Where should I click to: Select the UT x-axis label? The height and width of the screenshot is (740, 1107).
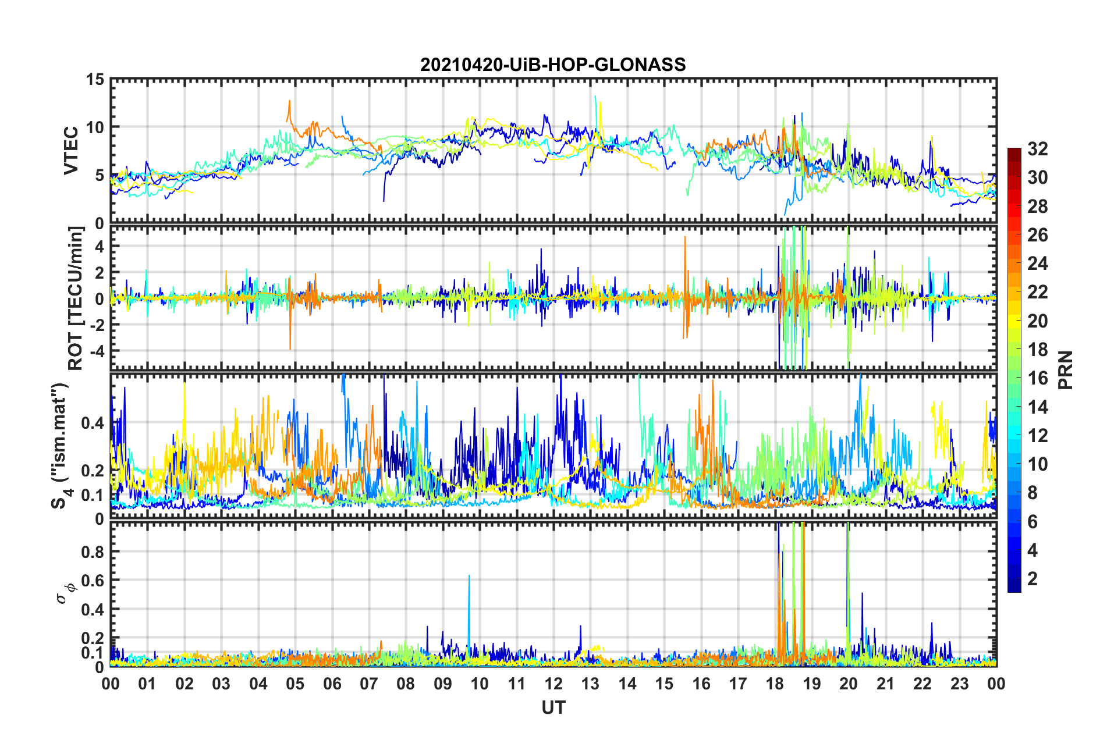[553, 707]
